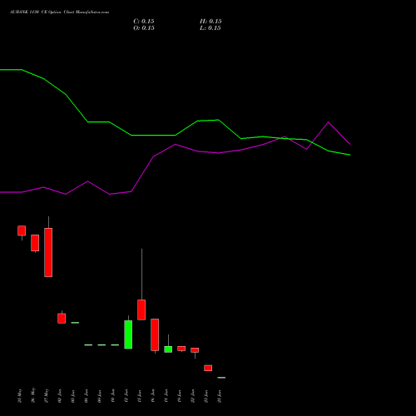416x416 pixels.
Task: Select the 'L: 0.15' low value
Action: click(210, 28)
